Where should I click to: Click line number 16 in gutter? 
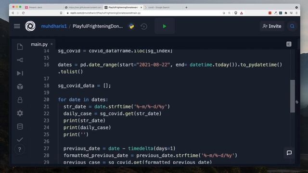pos(47,65)
